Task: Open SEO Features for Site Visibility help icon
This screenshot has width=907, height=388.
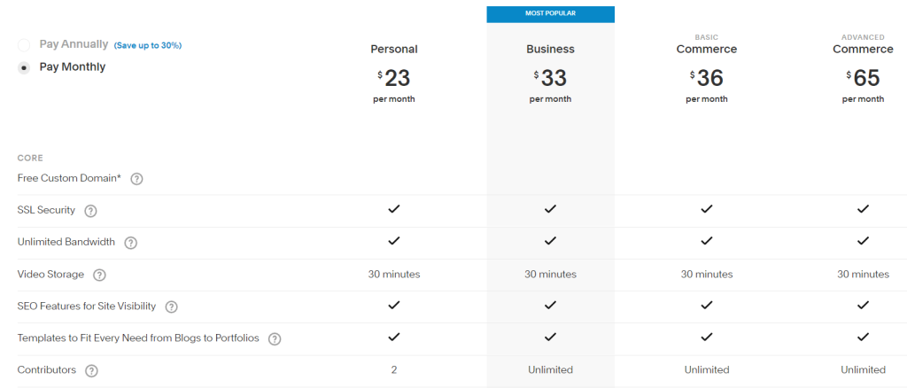Action: 171,307
